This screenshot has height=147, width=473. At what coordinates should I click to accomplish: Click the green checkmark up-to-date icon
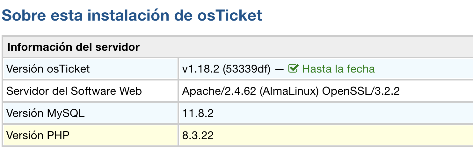coord(293,68)
